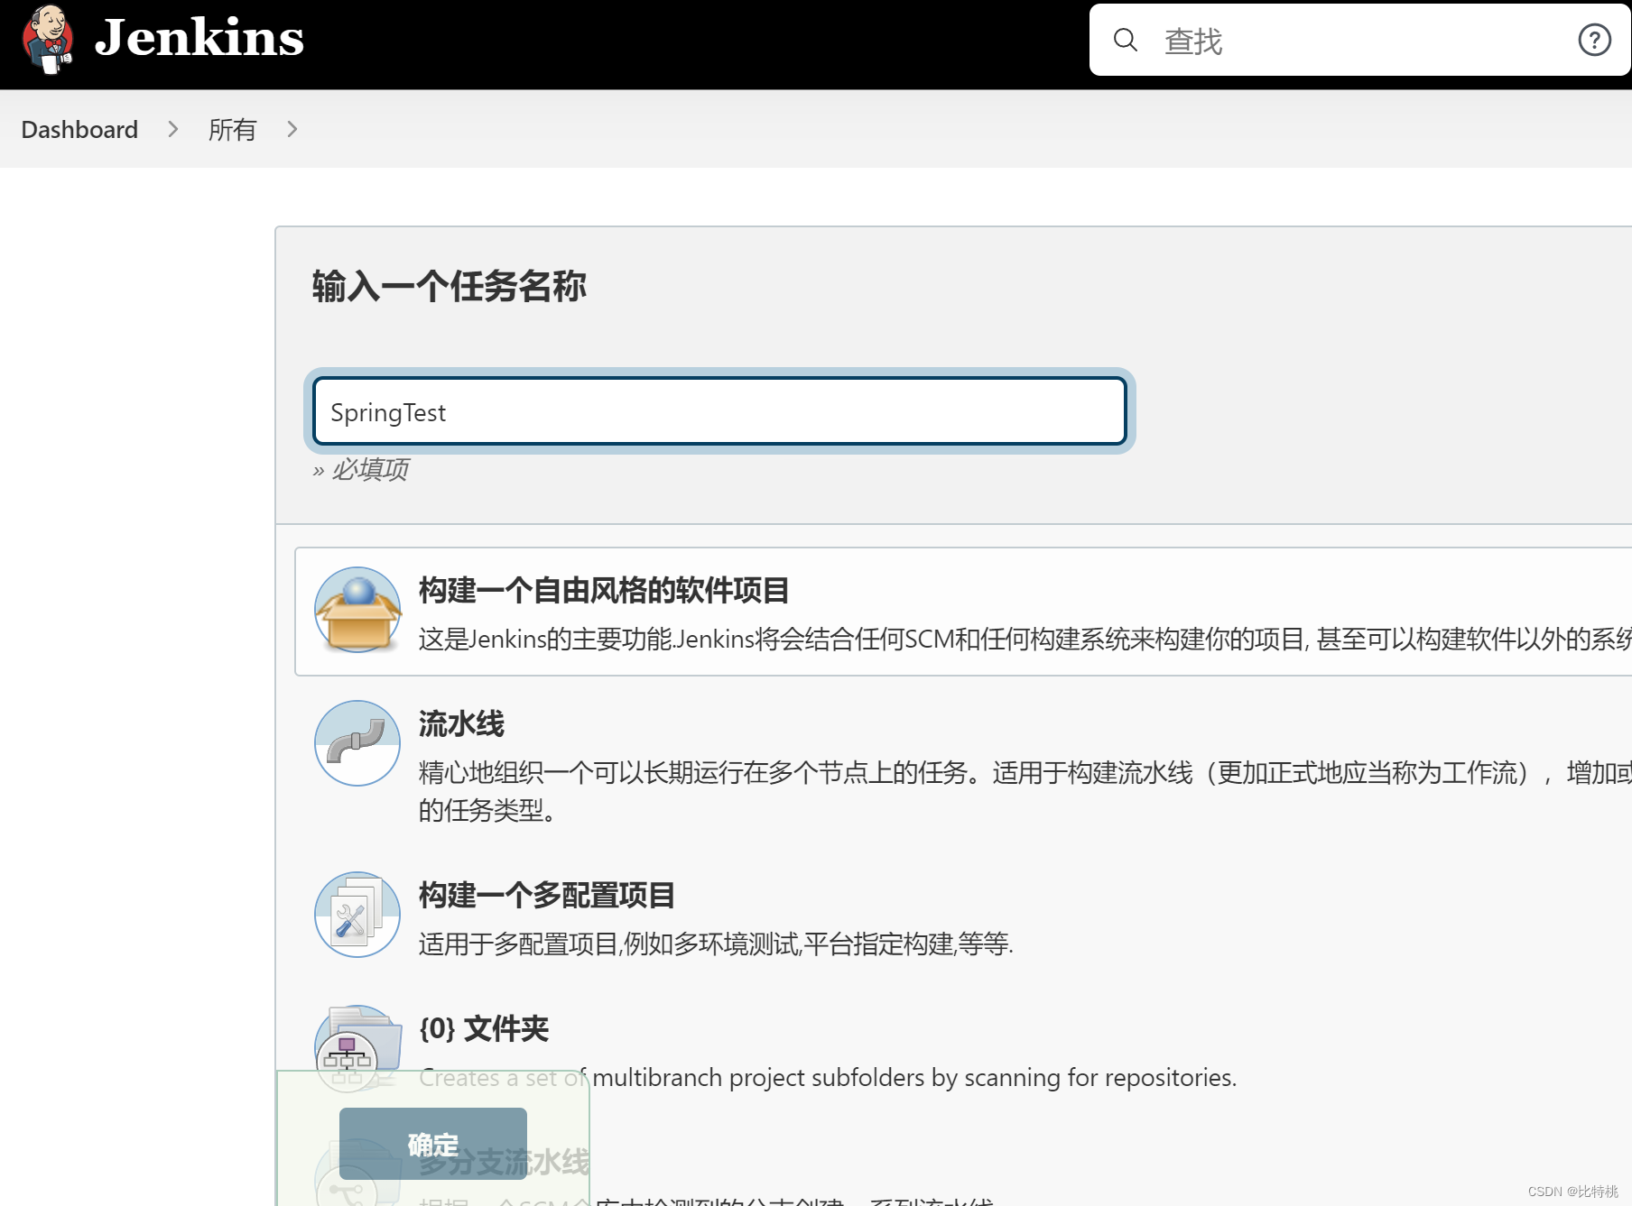Screen dimensions: 1632x1206
Task: Select the organization folder icon
Action: coord(357,1048)
